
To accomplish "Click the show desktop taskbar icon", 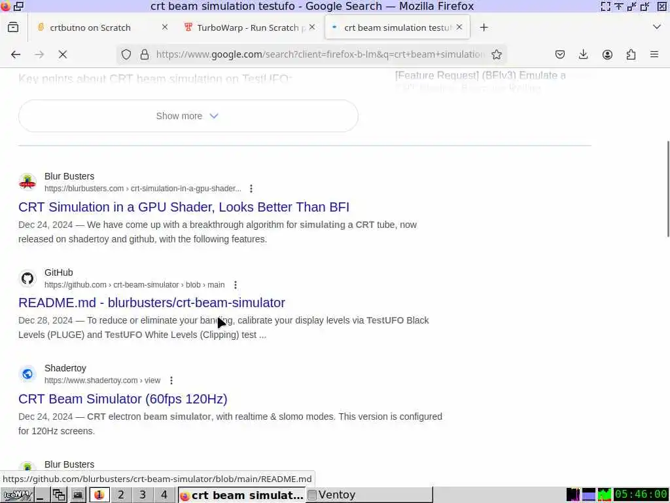I will click(x=41, y=495).
